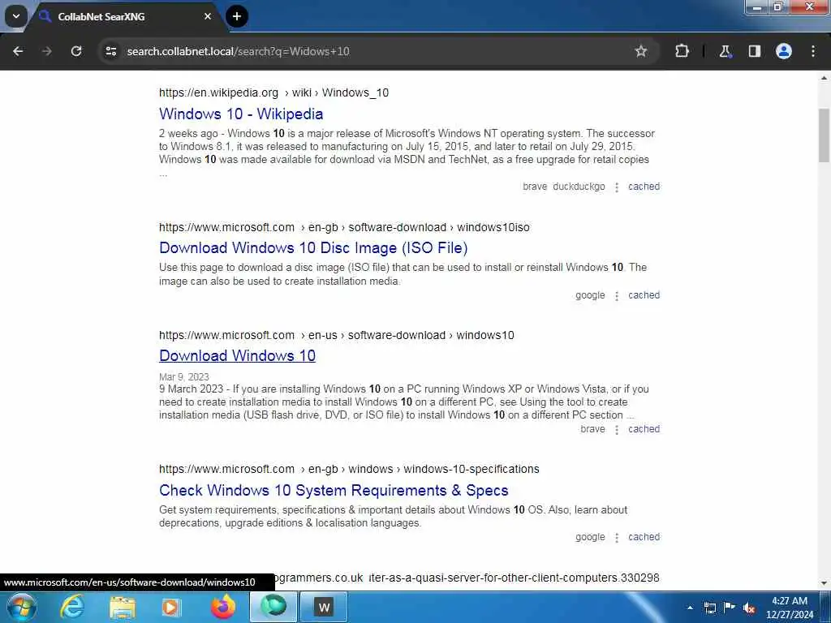Click the forward navigation arrow
Viewport: 831px width, 623px height.
46,51
